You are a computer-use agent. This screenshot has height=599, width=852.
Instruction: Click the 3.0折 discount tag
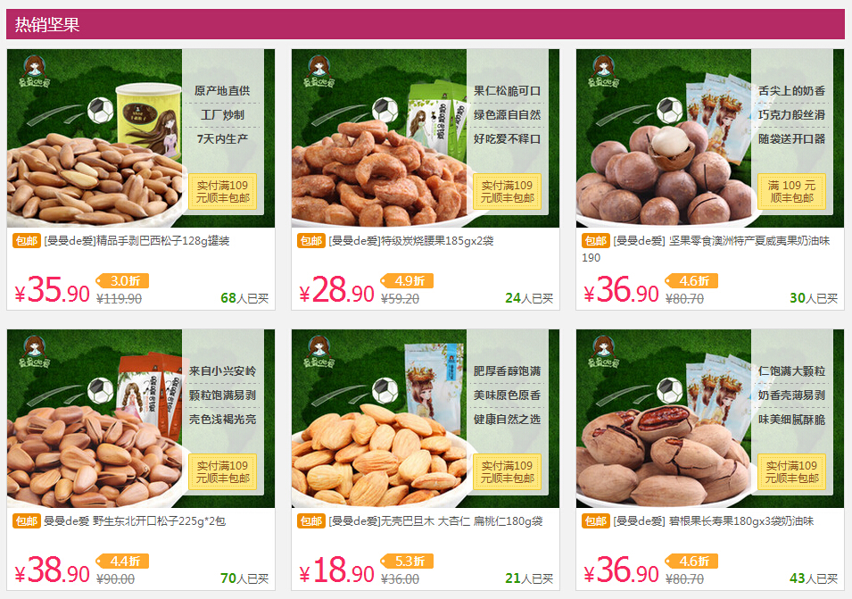pos(122,281)
